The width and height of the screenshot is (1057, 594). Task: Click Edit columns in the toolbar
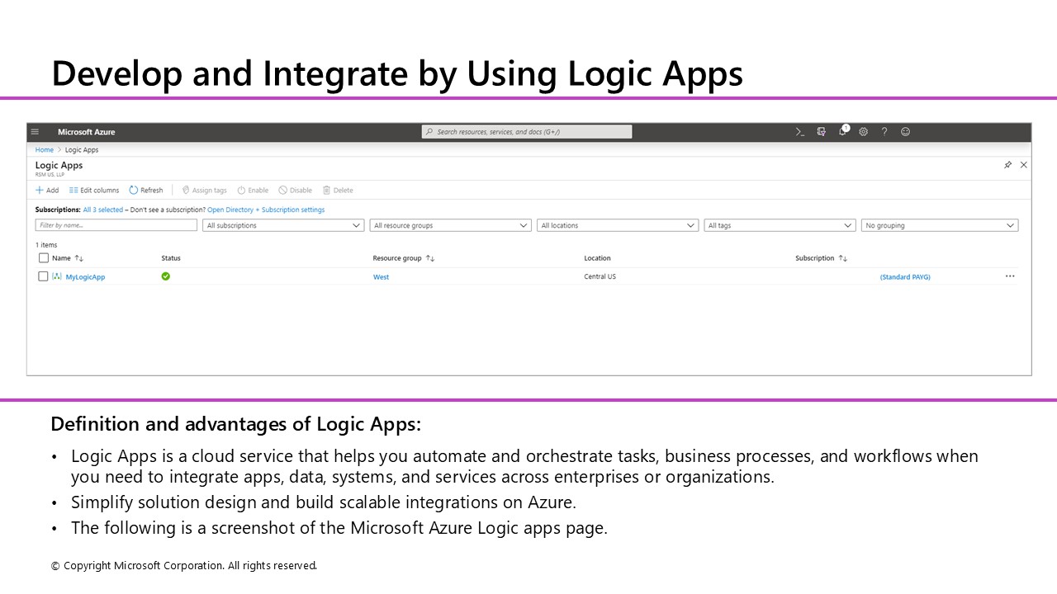94,191
